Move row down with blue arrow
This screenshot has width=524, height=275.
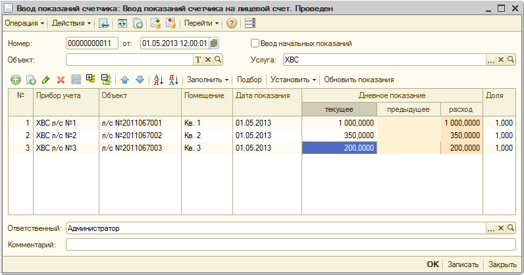coord(140,80)
